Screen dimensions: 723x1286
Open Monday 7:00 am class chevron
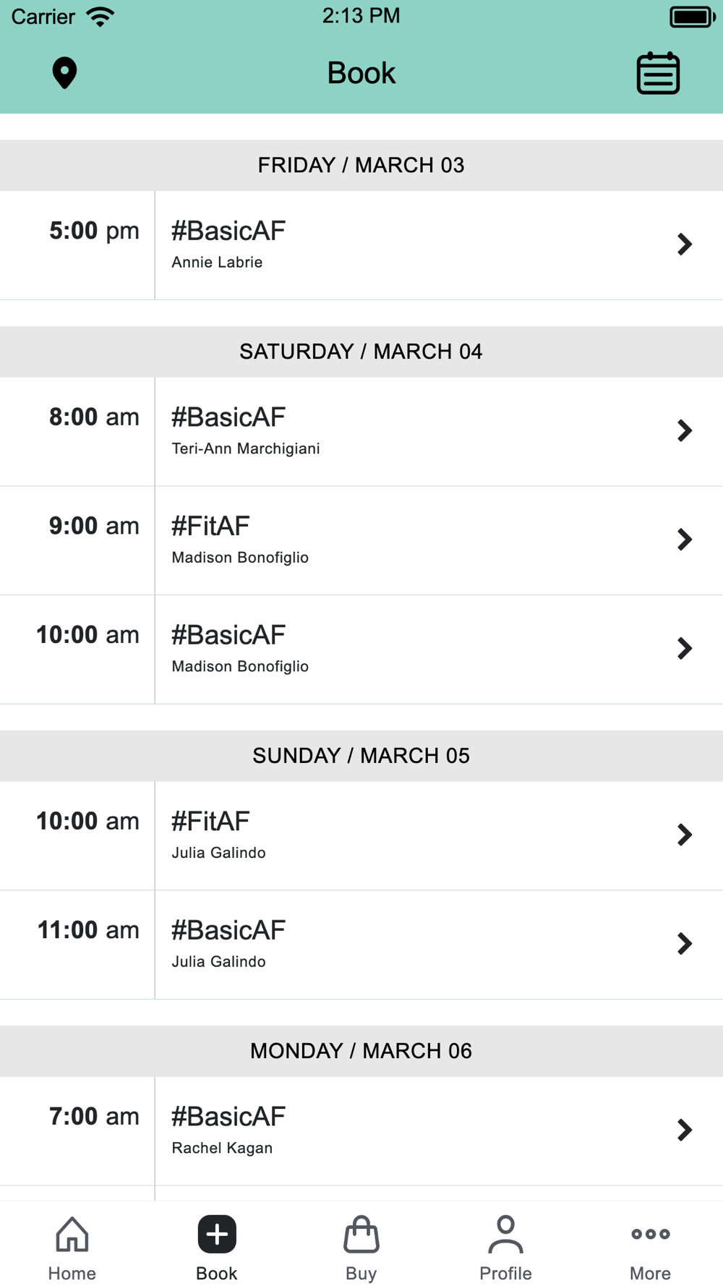point(684,1130)
